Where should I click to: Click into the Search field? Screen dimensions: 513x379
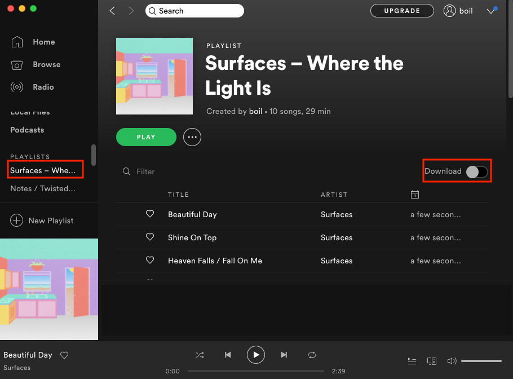click(197, 11)
